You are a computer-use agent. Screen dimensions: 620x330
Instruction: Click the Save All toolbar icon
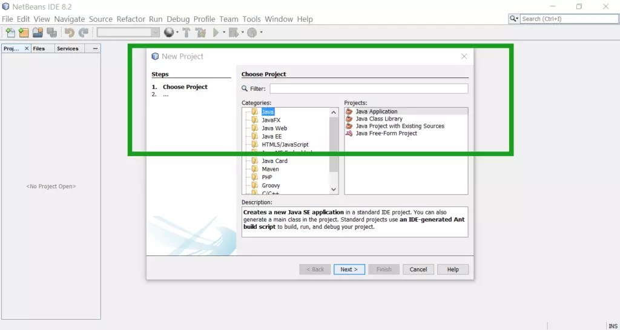(51, 33)
